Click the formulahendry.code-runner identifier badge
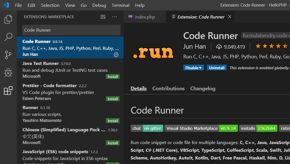The width and height of the screenshot is (290, 164). 266,35
